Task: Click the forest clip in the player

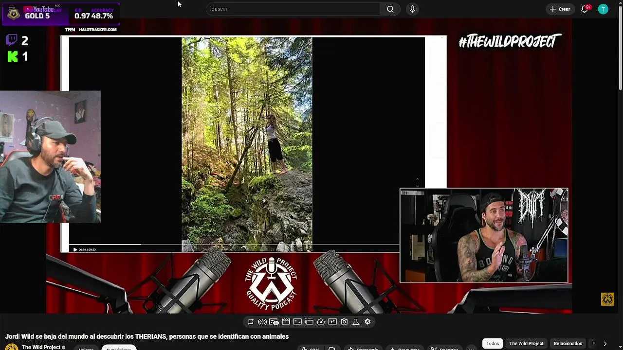Action: [x=247, y=144]
